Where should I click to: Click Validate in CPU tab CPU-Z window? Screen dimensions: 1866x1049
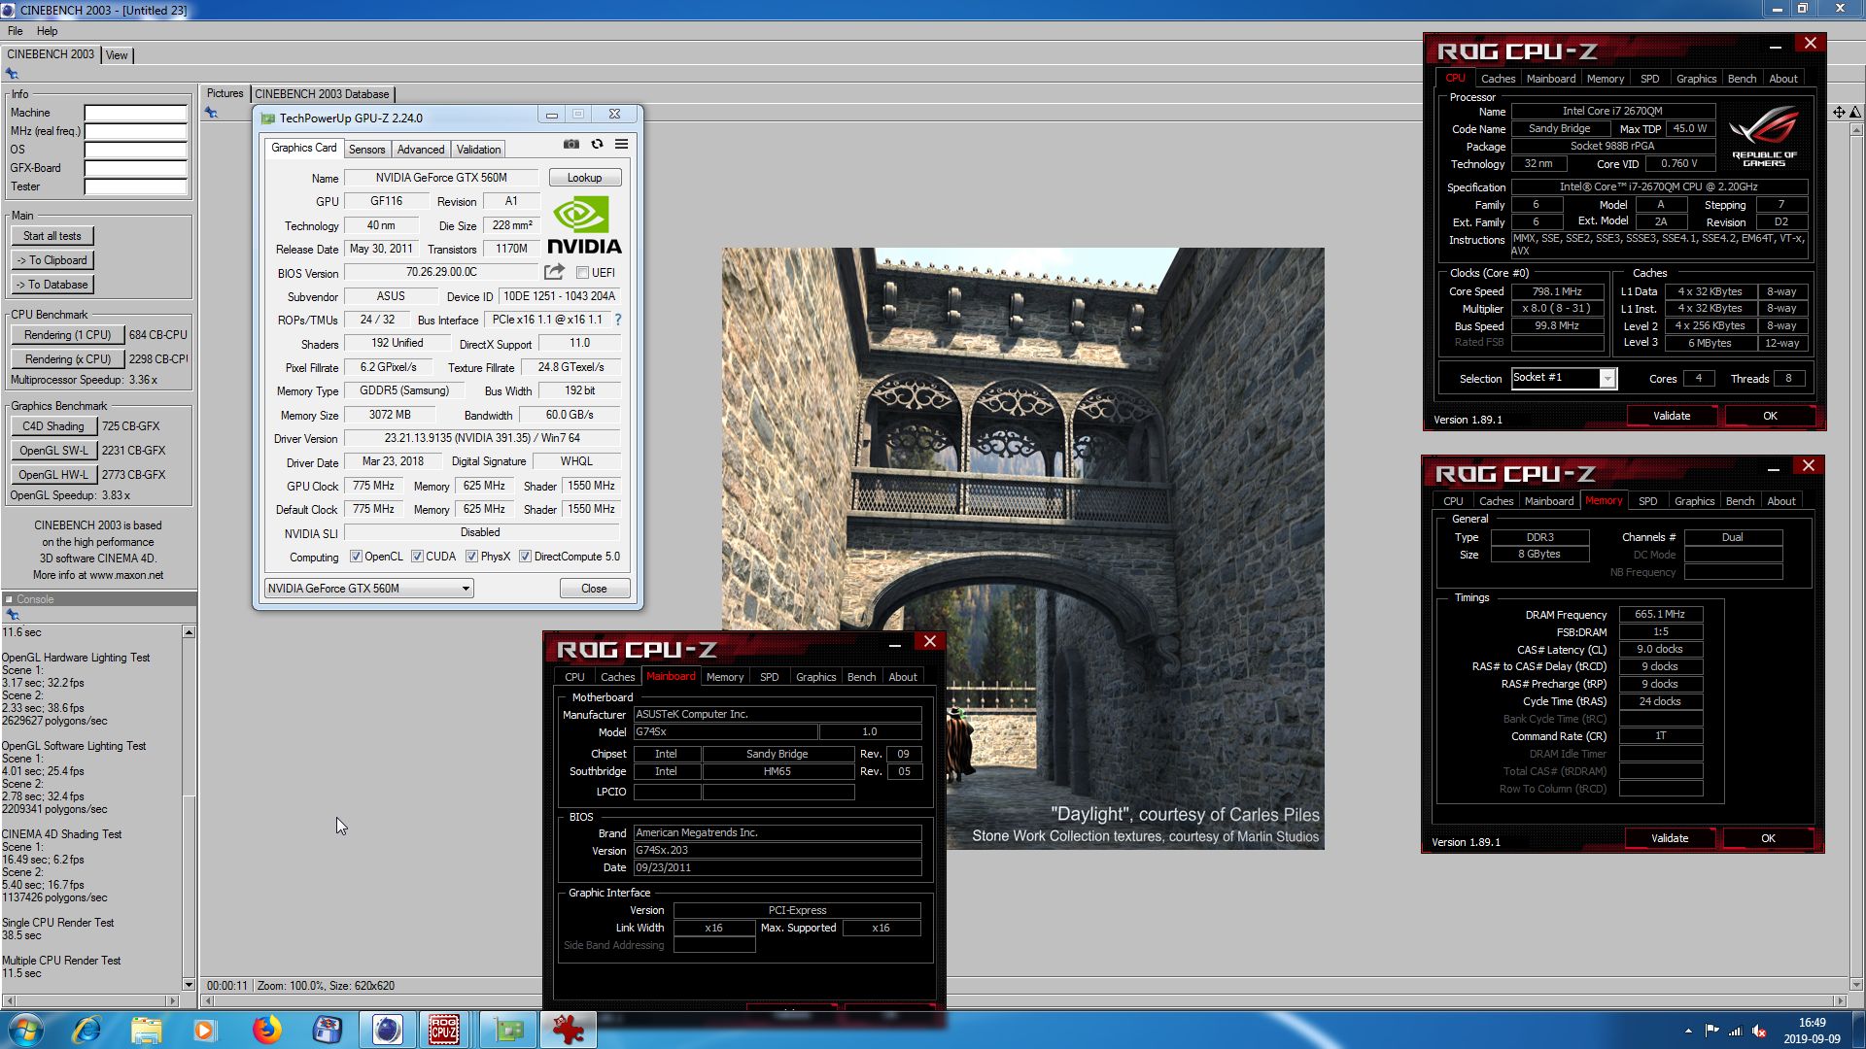coord(1672,416)
